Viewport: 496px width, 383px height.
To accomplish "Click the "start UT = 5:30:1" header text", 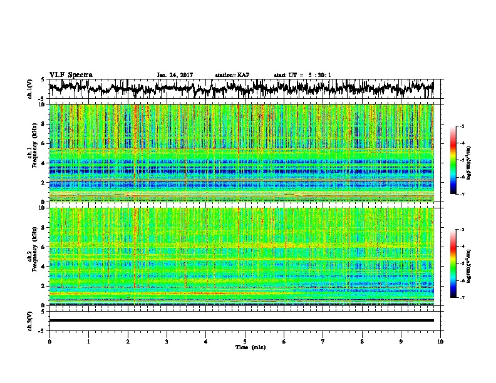I will tap(302, 75).
